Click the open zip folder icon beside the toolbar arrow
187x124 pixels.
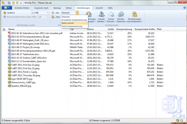[17, 3]
